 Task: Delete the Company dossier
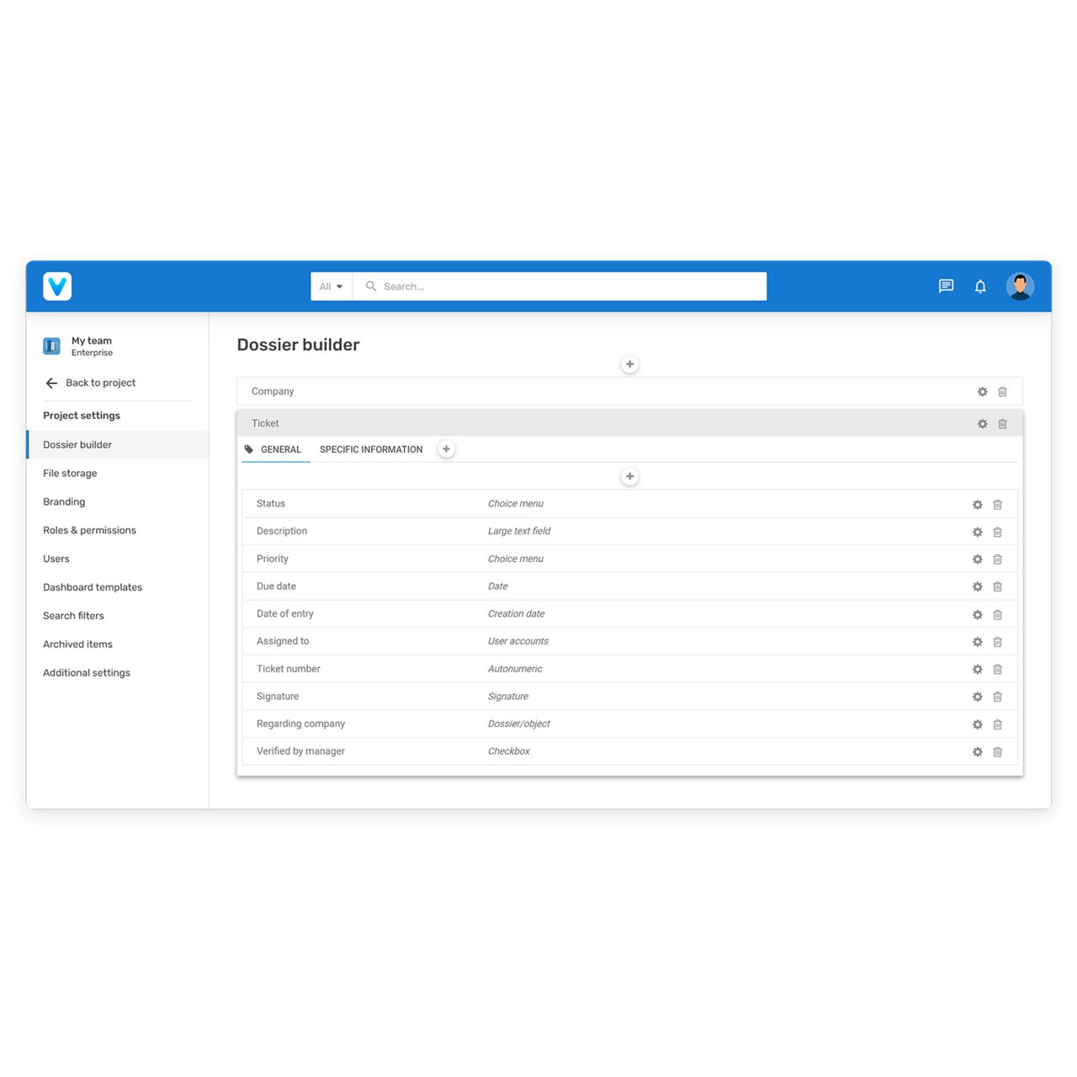[x=1002, y=392]
